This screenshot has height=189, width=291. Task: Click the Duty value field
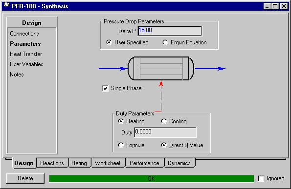pos(165,132)
